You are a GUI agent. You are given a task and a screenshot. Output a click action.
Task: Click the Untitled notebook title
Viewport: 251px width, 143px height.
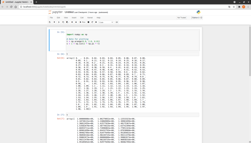(69, 12)
